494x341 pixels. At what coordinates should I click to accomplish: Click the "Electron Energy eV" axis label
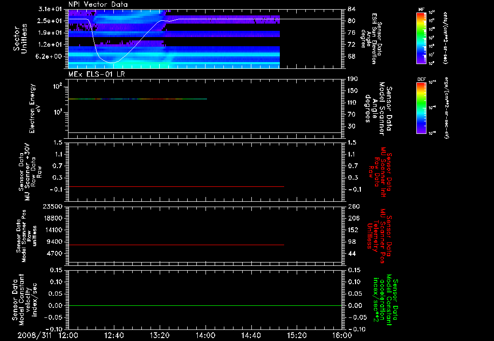pyautogui.click(x=35, y=108)
